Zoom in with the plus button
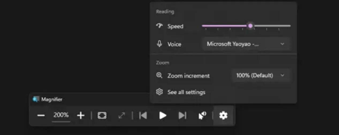The image size is (339, 135). point(81,115)
